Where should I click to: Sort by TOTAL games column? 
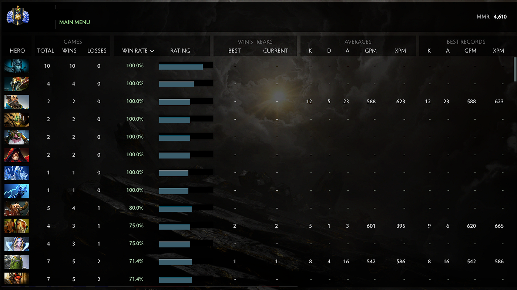(46, 51)
